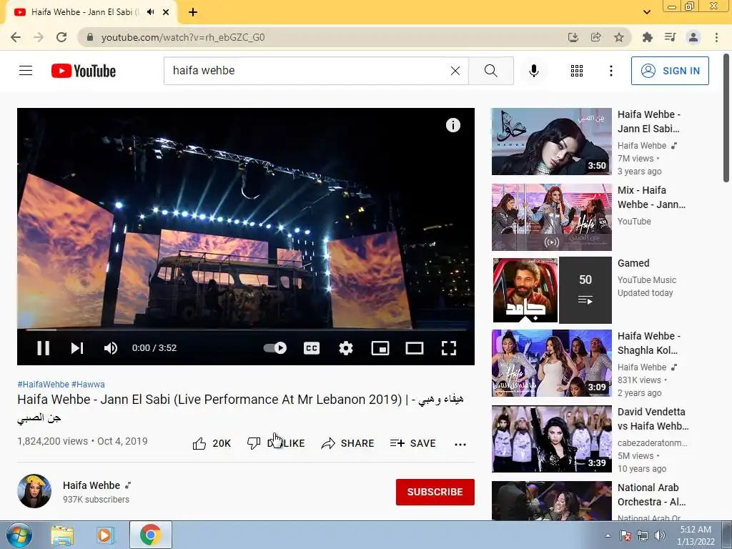
Task: Pause the video
Action: [x=44, y=348]
